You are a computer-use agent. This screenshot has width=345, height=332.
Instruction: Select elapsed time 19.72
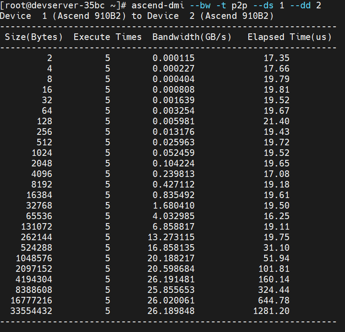pyautogui.click(x=276, y=142)
